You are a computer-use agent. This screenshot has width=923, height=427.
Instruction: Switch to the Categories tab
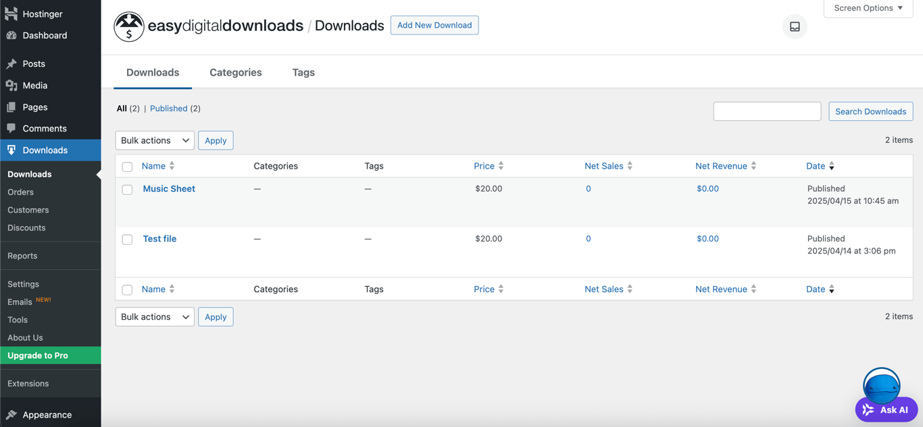(235, 72)
